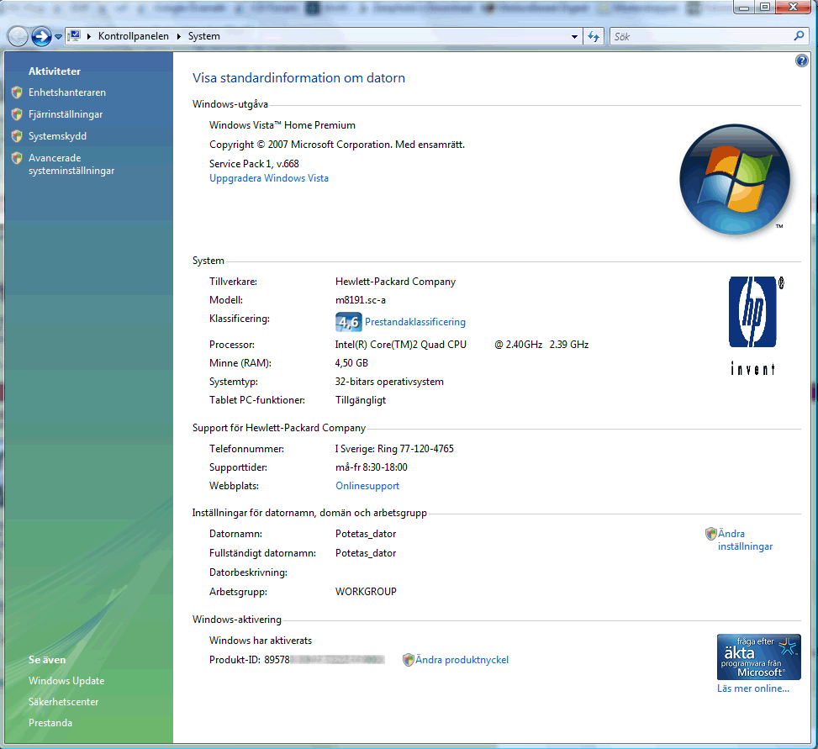Click the Service Pack 1, v.668 text

(x=254, y=164)
